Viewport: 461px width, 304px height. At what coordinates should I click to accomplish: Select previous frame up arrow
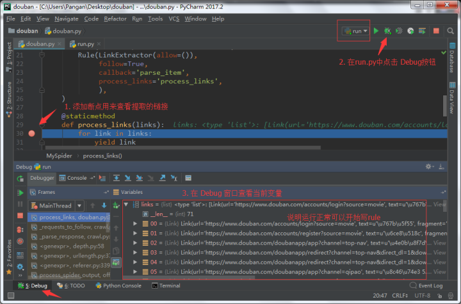tap(93, 205)
